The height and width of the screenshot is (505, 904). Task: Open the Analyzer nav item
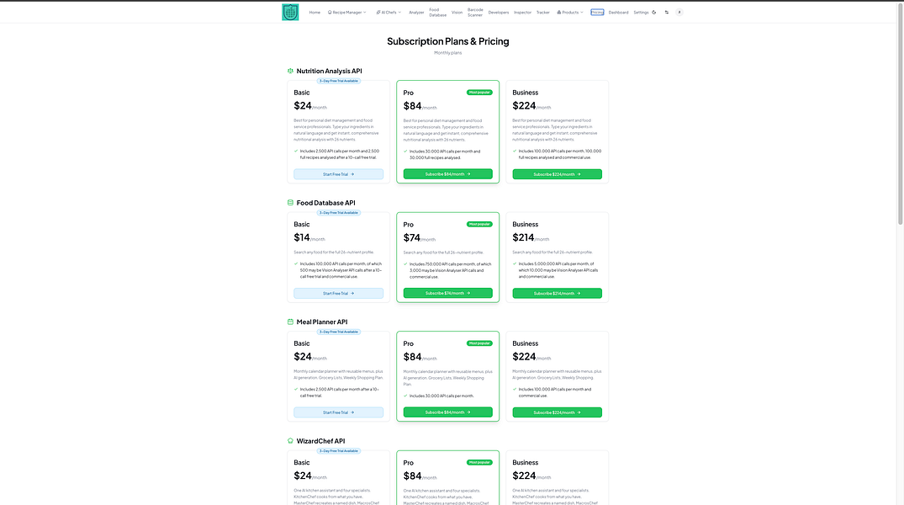(416, 12)
